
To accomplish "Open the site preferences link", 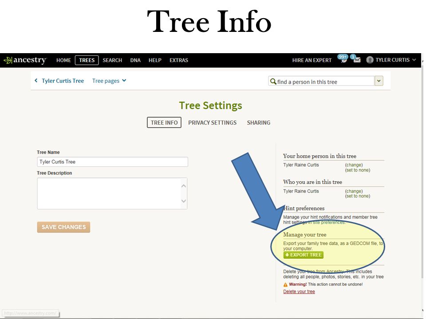I will point(329,222).
